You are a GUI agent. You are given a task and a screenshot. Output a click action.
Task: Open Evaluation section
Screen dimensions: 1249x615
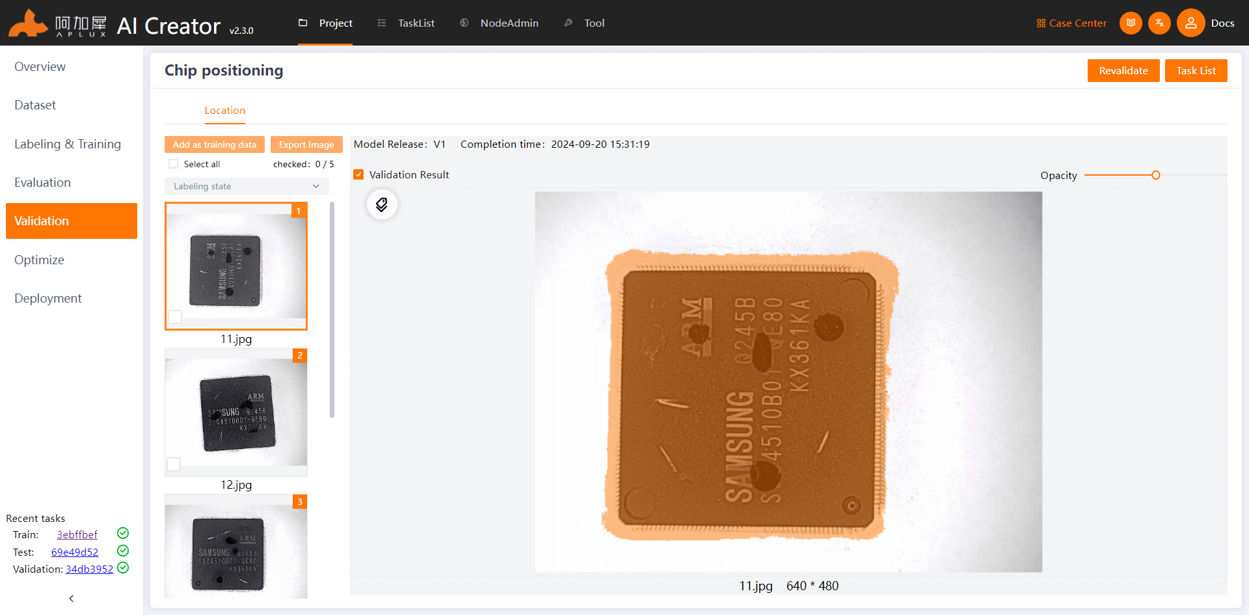pyautogui.click(x=42, y=182)
